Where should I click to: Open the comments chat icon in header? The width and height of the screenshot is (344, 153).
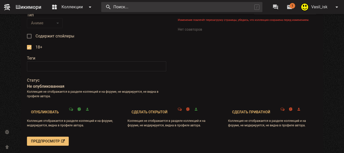coord(276,7)
